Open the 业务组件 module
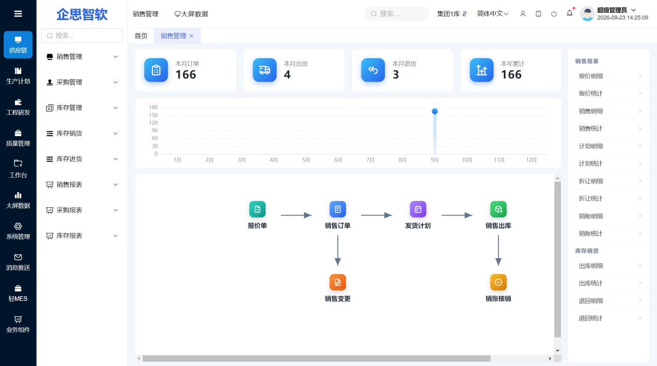Viewport: 657px width, 366px height. 18,324
